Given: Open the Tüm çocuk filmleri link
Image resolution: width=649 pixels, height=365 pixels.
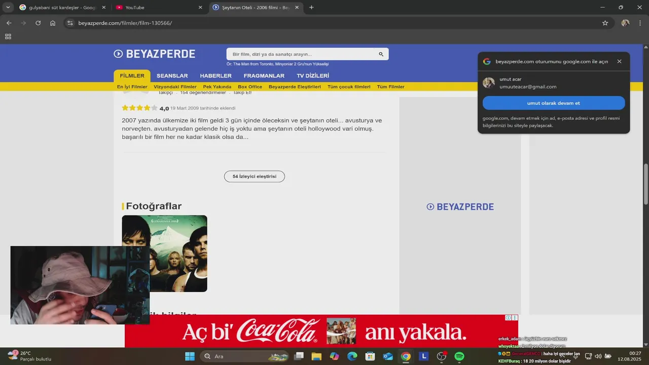Looking at the screenshot, I should [x=349, y=87].
